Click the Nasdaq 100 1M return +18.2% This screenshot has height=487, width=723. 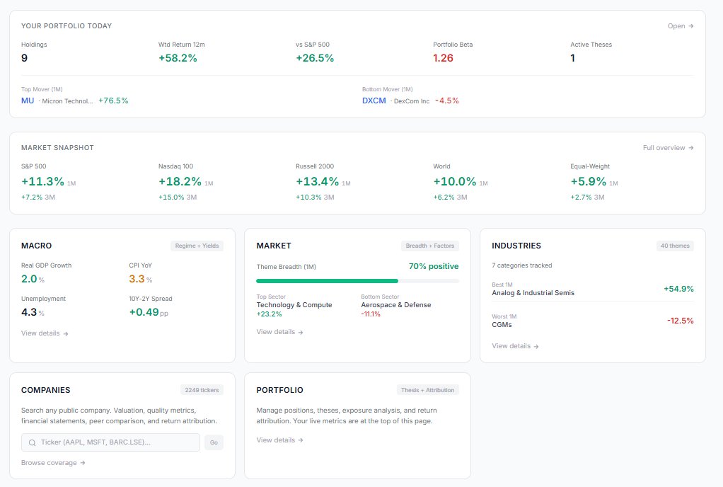tap(180, 182)
